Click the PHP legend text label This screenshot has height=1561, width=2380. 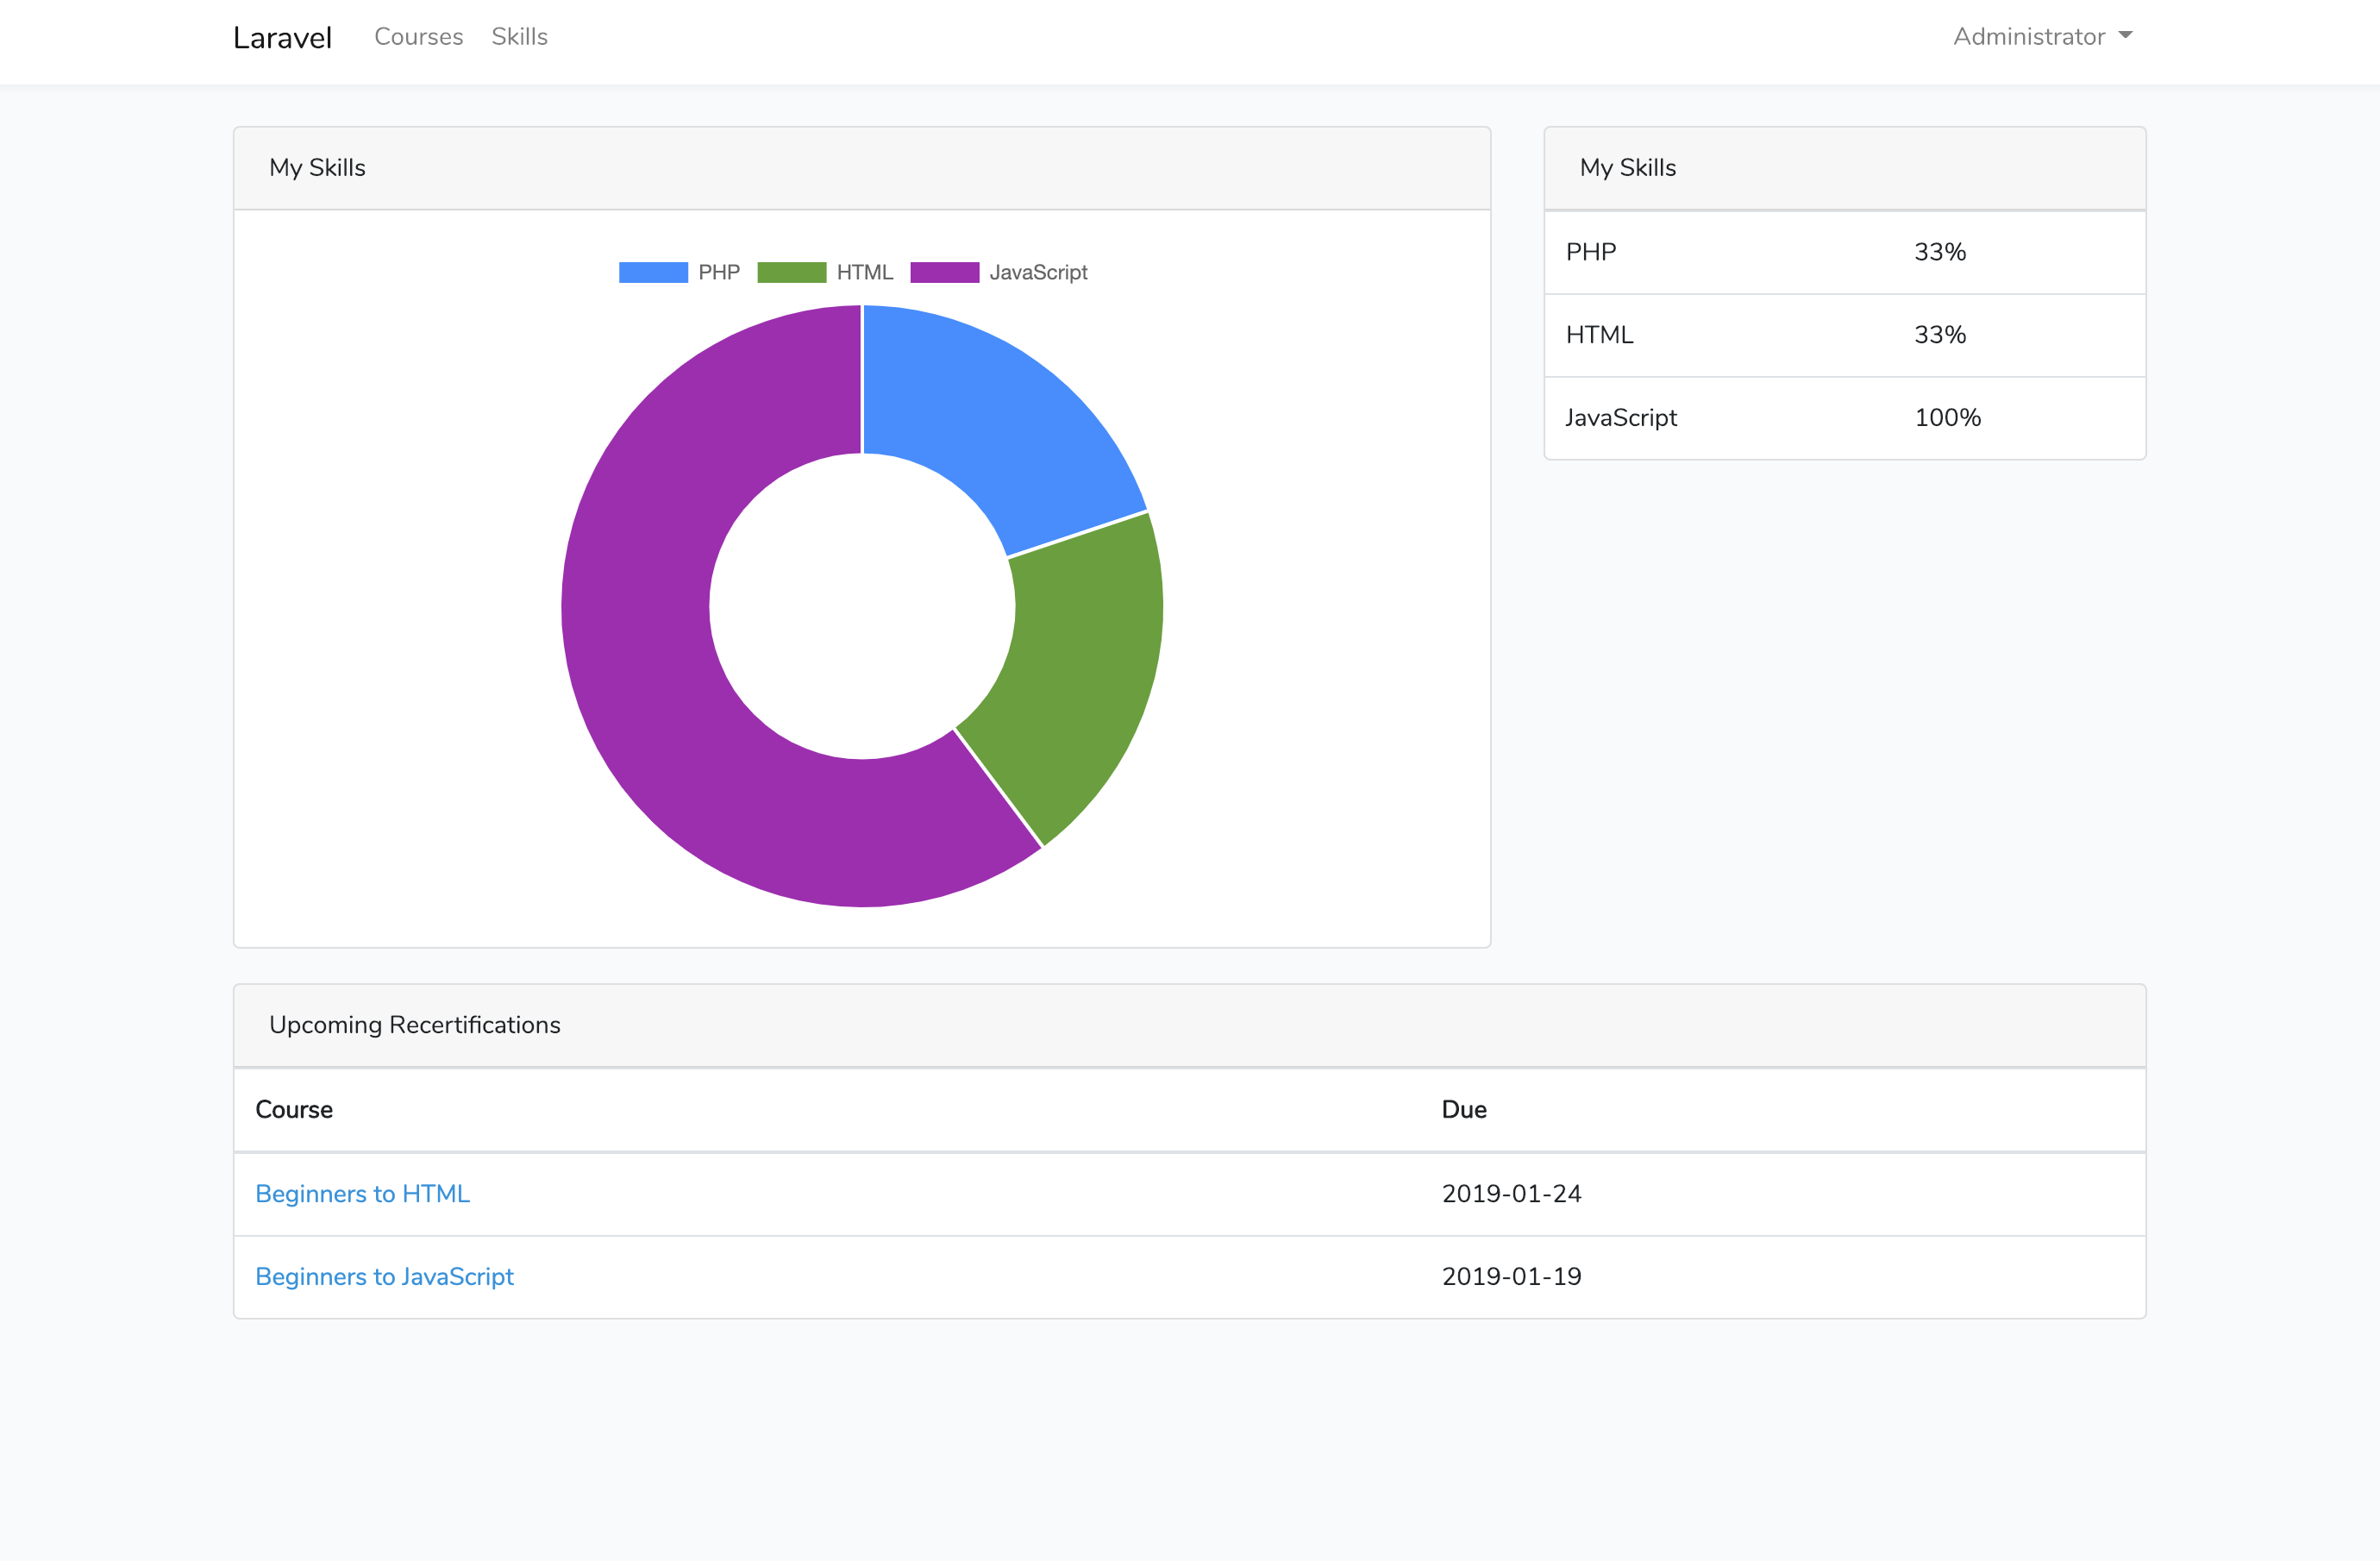719,272
